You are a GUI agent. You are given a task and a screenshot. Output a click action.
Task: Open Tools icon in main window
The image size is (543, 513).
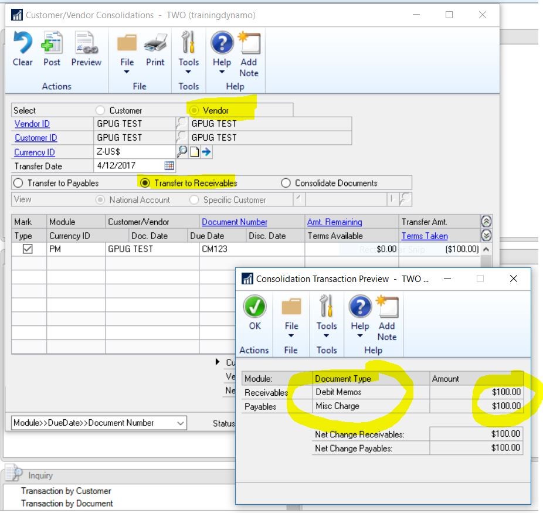188,43
